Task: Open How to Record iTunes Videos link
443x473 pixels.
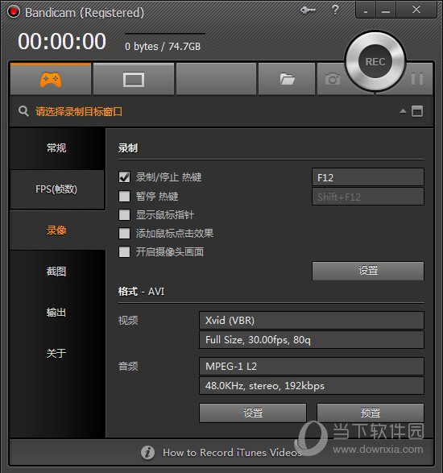Action: [232, 453]
